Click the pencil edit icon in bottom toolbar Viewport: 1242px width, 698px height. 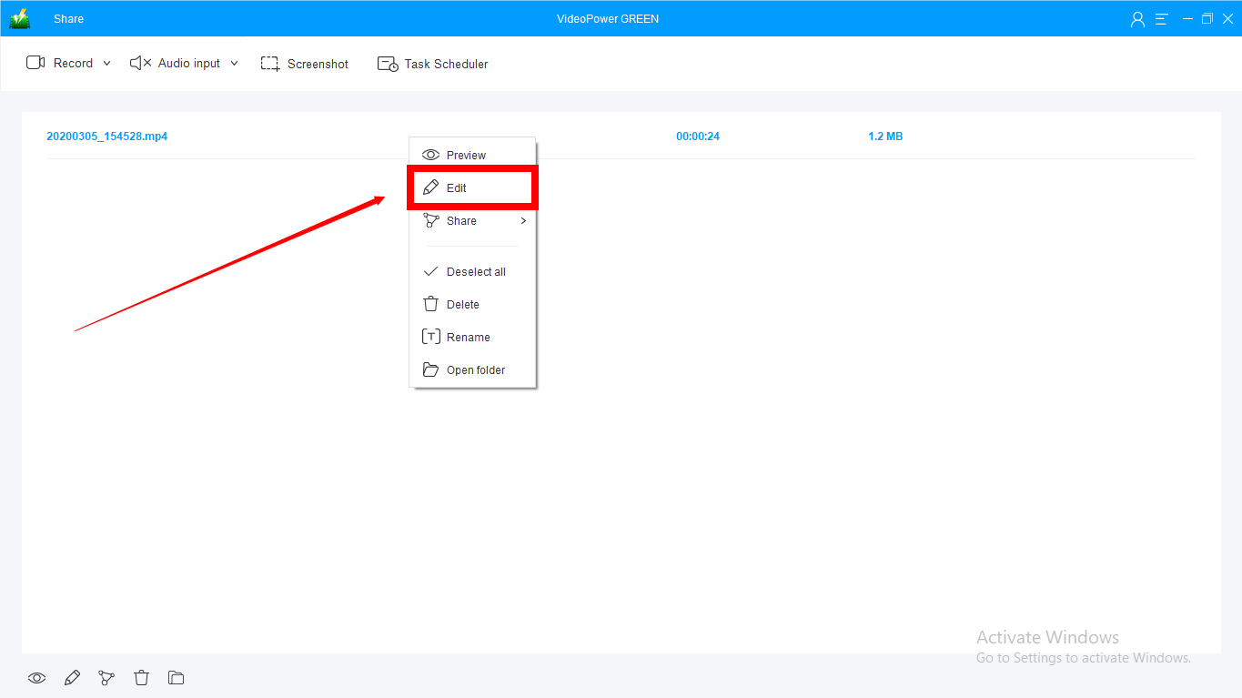click(x=72, y=678)
